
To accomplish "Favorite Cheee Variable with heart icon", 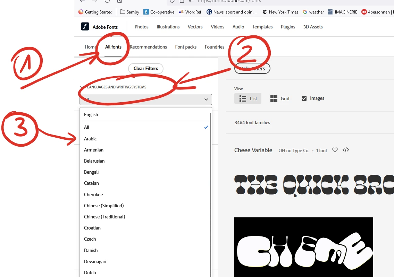I will (335, 150).
